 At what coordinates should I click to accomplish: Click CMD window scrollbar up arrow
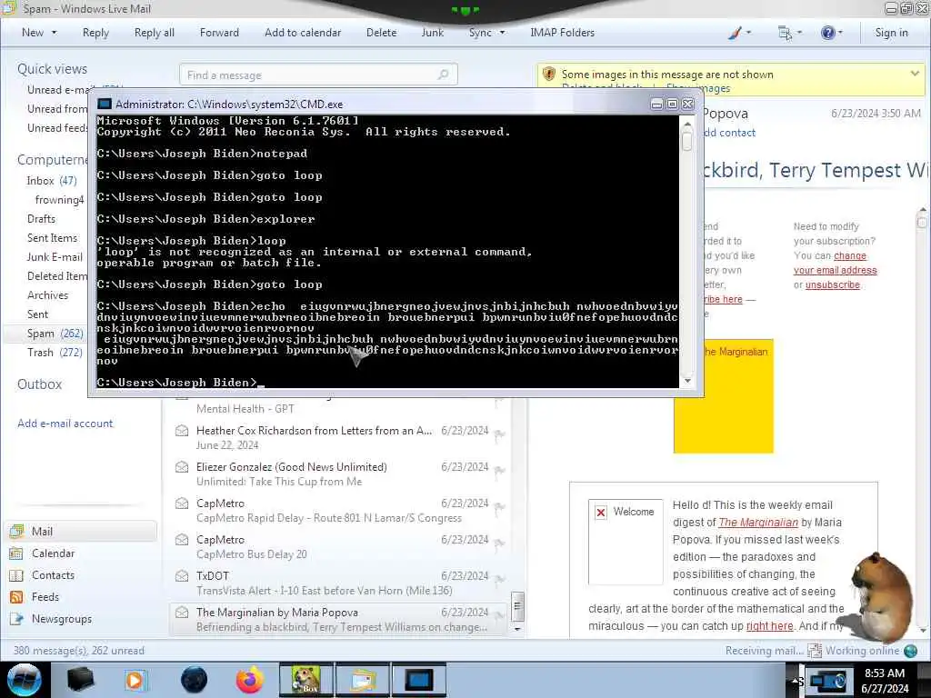[x=687, y=124]
